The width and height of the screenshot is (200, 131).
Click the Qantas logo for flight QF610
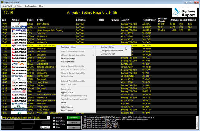(19, 100)
